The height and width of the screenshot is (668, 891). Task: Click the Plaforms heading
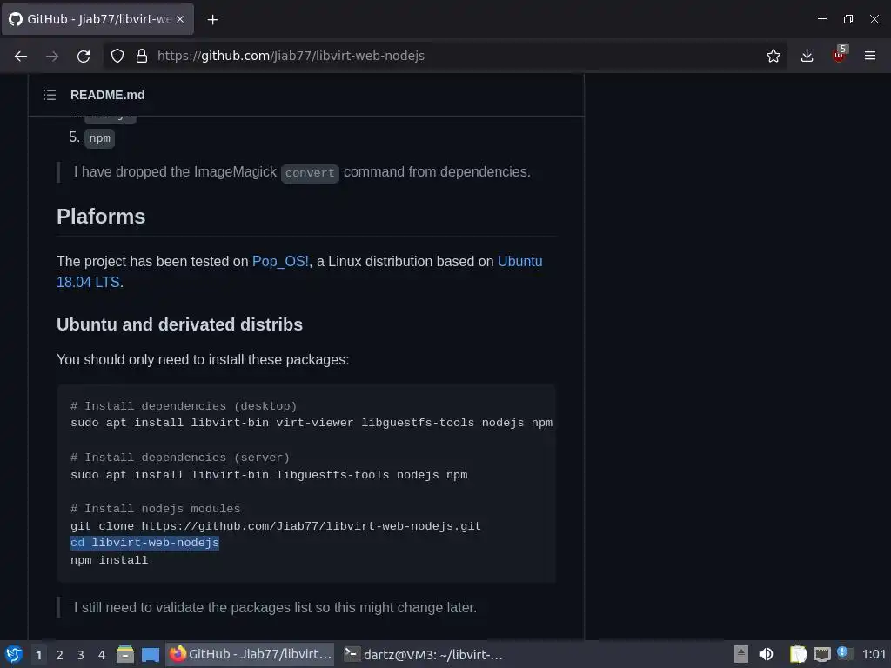(x=101, y=217)
